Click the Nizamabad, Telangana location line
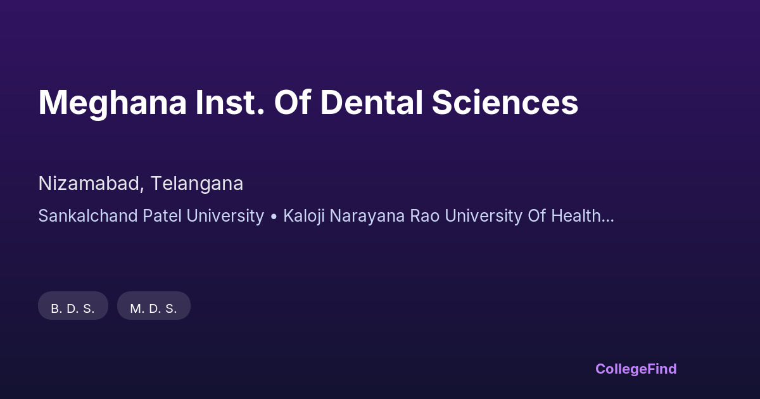 click(141, 184)
